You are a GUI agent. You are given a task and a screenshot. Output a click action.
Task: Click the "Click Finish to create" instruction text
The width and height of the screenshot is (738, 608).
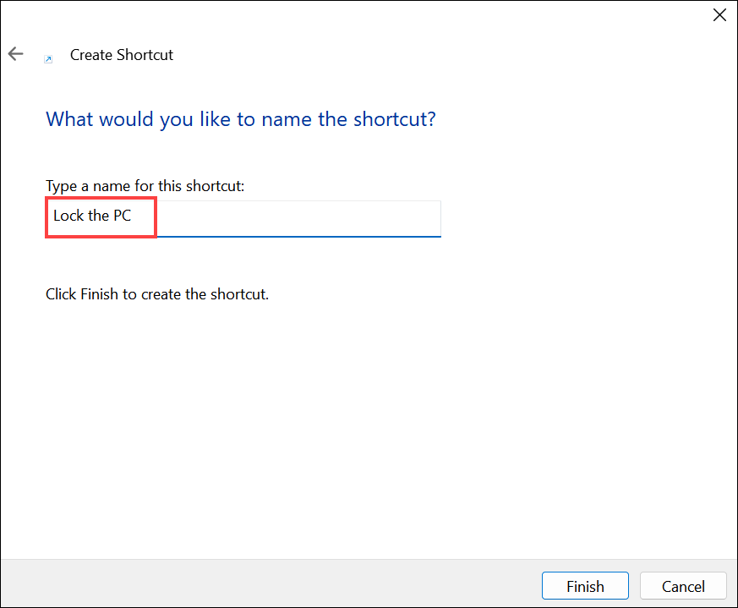(x=156, y=294)
